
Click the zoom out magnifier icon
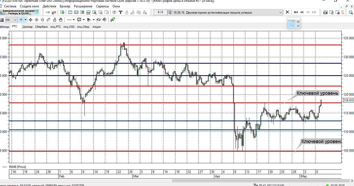click(42, 20)
